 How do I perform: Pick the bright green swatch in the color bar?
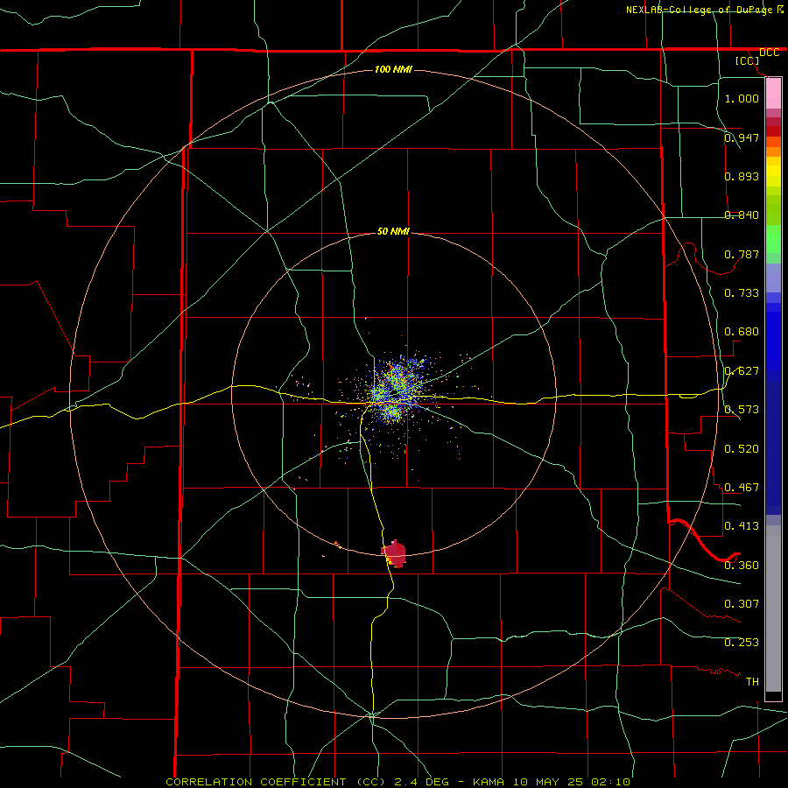(x=773, y=239)
